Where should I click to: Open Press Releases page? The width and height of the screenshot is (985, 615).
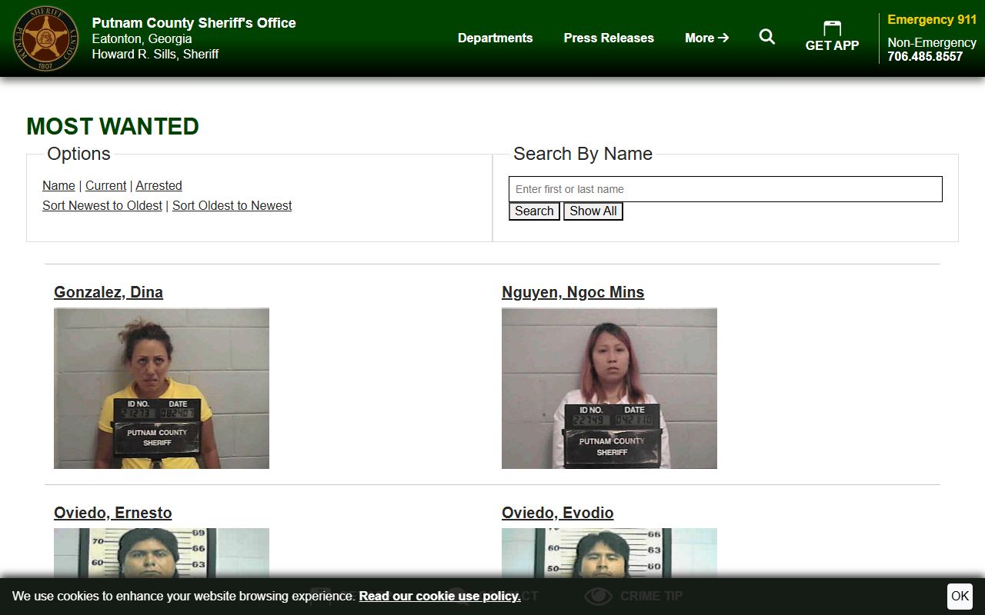pyautogui.click(x=609, y=38)
